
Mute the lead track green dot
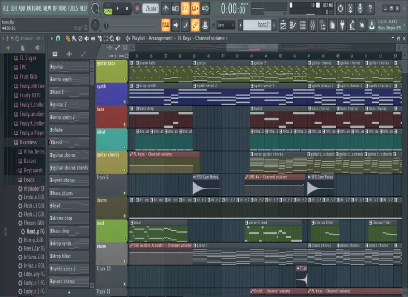[x=125, y=239]
